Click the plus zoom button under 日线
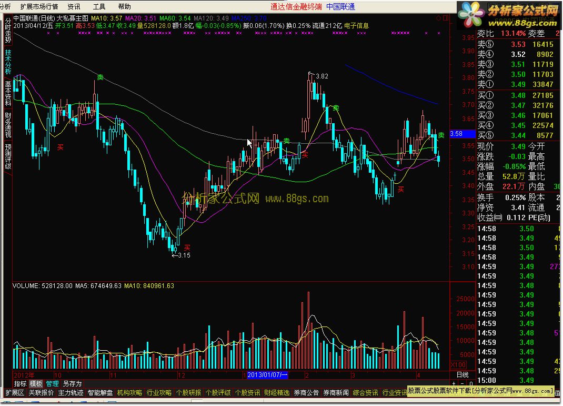The height and width of the screenshot is (406, 563). click(x=454, y=384)
